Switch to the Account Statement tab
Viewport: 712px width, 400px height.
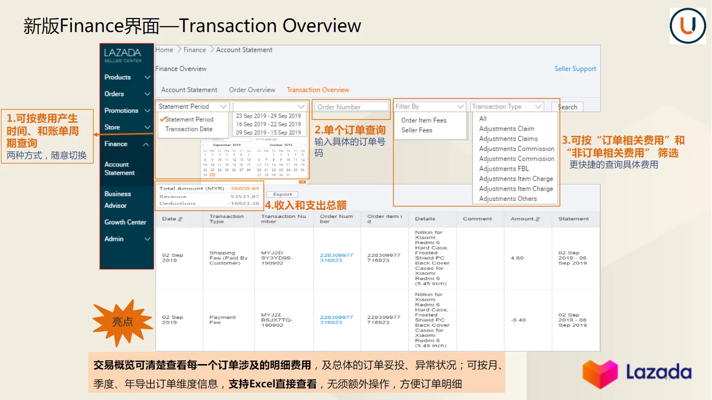click(189, 89)
